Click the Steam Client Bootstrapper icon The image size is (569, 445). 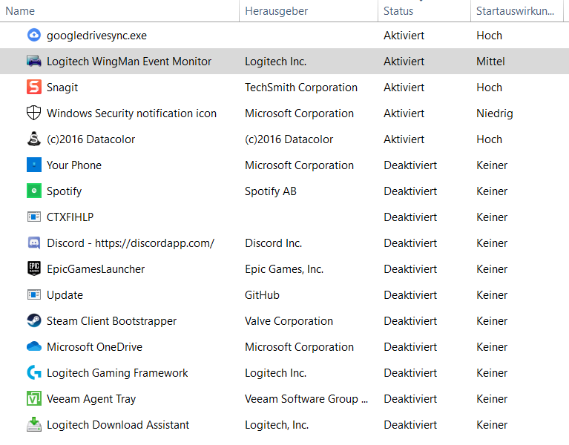point(33,320)
